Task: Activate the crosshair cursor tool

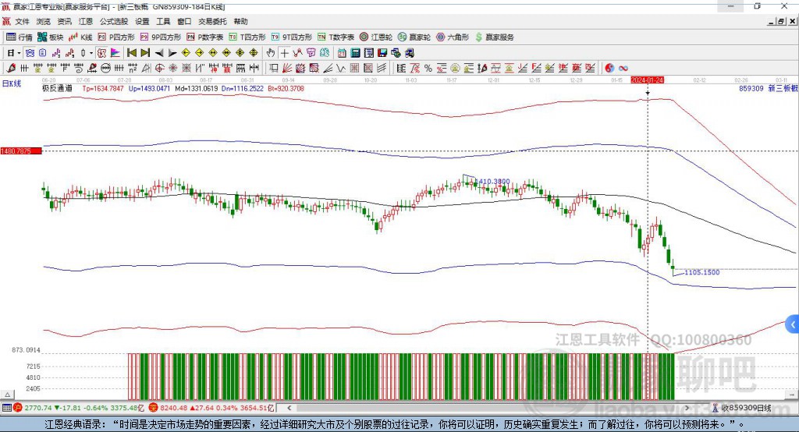Action: pyautogui.click(x=285, y=52)
